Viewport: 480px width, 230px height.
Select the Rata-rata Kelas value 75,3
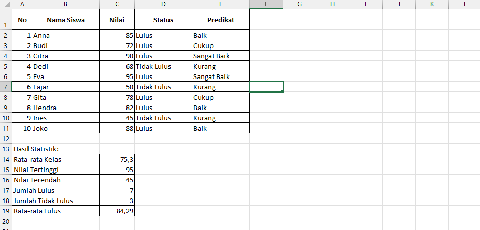pos(117,159)
